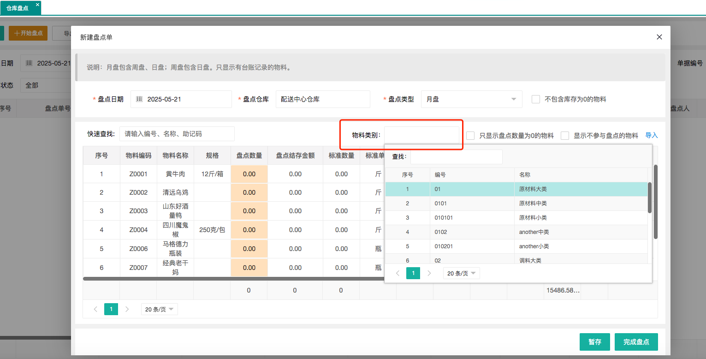Open the 20条/页 page size dropdown
This screenshot has width=706, height=359.
click(x=159, y=309)
